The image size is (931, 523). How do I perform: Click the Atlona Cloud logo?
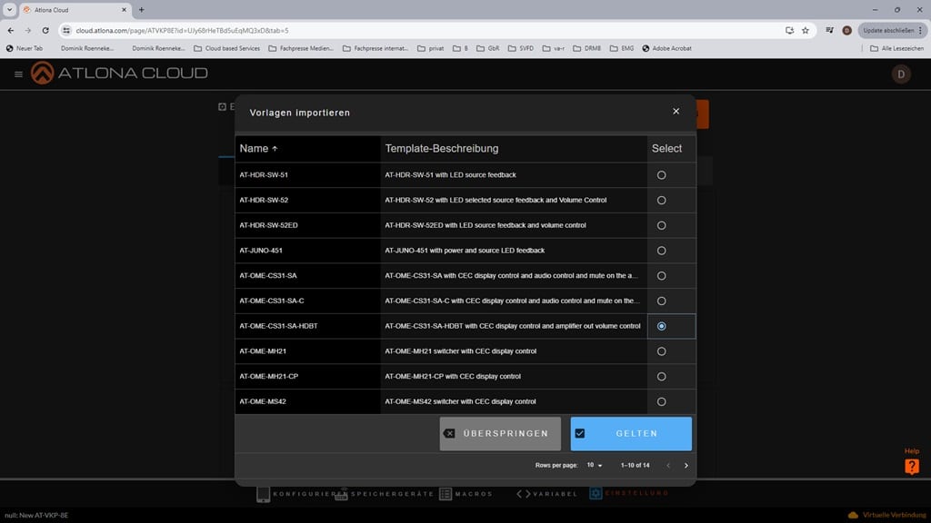pyautogui.click(x=119, y=73)
